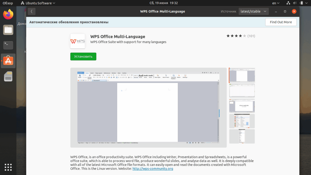311x175 pixels.
Task: Click the WPS Office Suite subtitle text
Action: pos(128,42)
